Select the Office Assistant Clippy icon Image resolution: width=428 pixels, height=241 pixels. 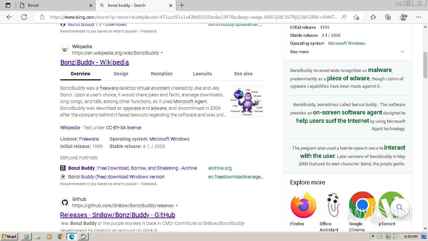click(x=333, y=205)
